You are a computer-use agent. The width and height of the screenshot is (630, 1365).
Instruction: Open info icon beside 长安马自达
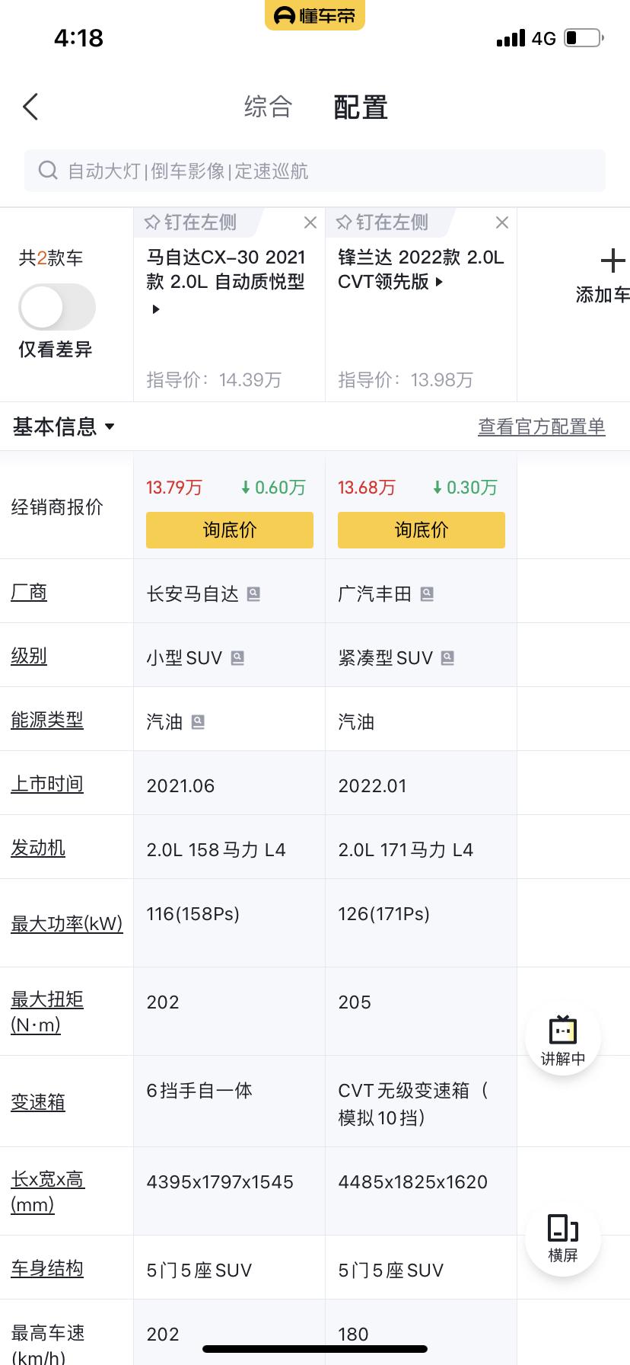click(x=254, y=594)
